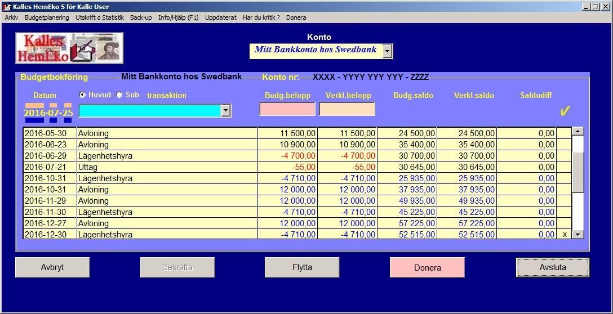Select the 2016-05-30 Avlöning row
This screenshot has width=613, height=314.
click(x=297, y=133)
